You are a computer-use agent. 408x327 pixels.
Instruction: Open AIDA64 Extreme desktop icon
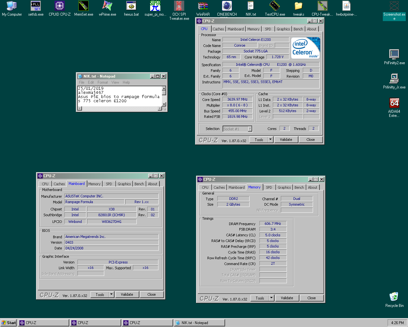point(394,108)
